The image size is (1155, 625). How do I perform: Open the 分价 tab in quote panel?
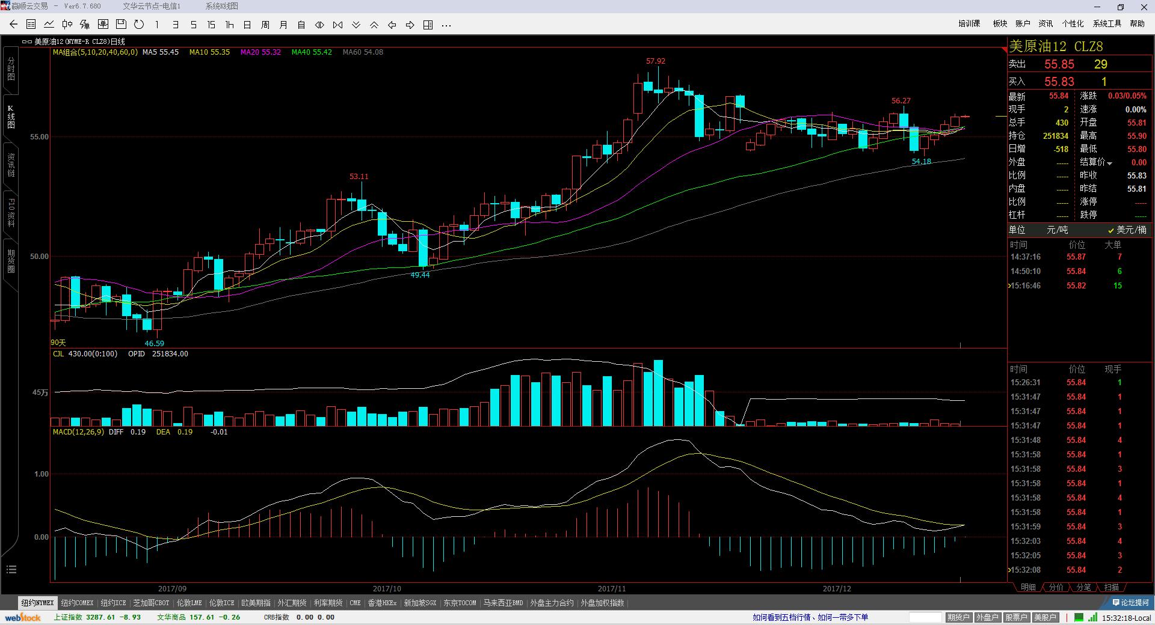pyautogui.click(x=1056, y=587)
